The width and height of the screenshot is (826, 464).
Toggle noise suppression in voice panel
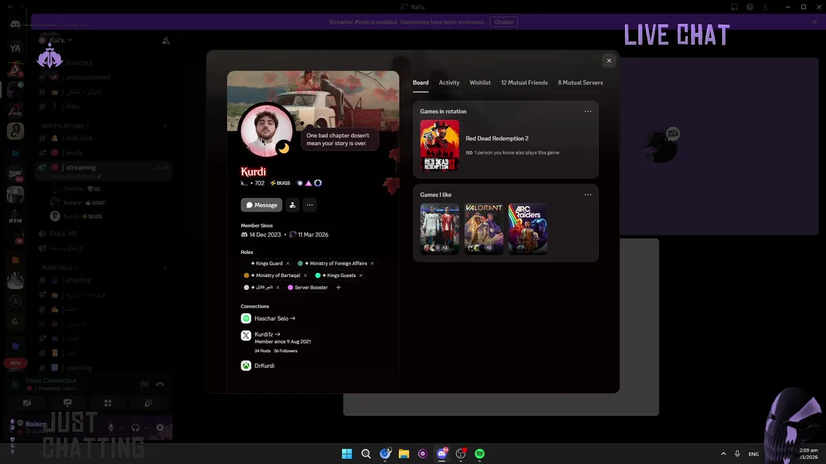[145, 385]
